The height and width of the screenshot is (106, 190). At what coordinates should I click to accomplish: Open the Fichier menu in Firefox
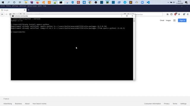(3, 6)
